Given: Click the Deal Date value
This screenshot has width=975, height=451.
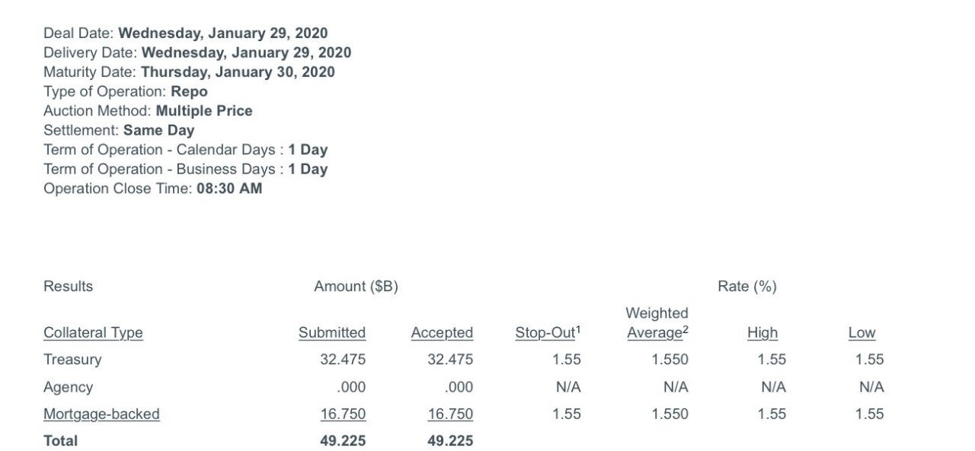Looking at the screenshot, I should (224, 33).
